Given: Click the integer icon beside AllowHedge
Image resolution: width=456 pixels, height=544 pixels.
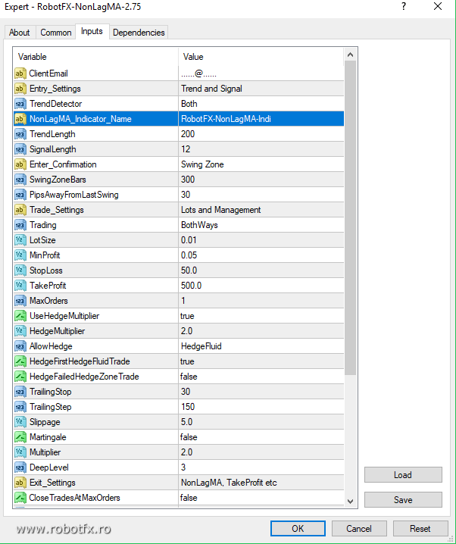Looking at the screenshot, I should 20,346.
